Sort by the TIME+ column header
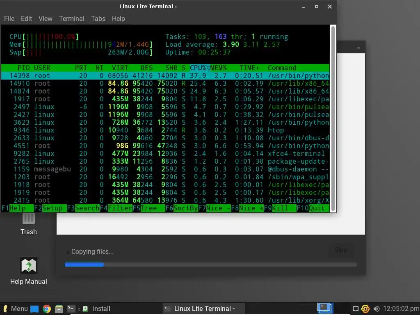The image size is (420, 315). point(249,68)
